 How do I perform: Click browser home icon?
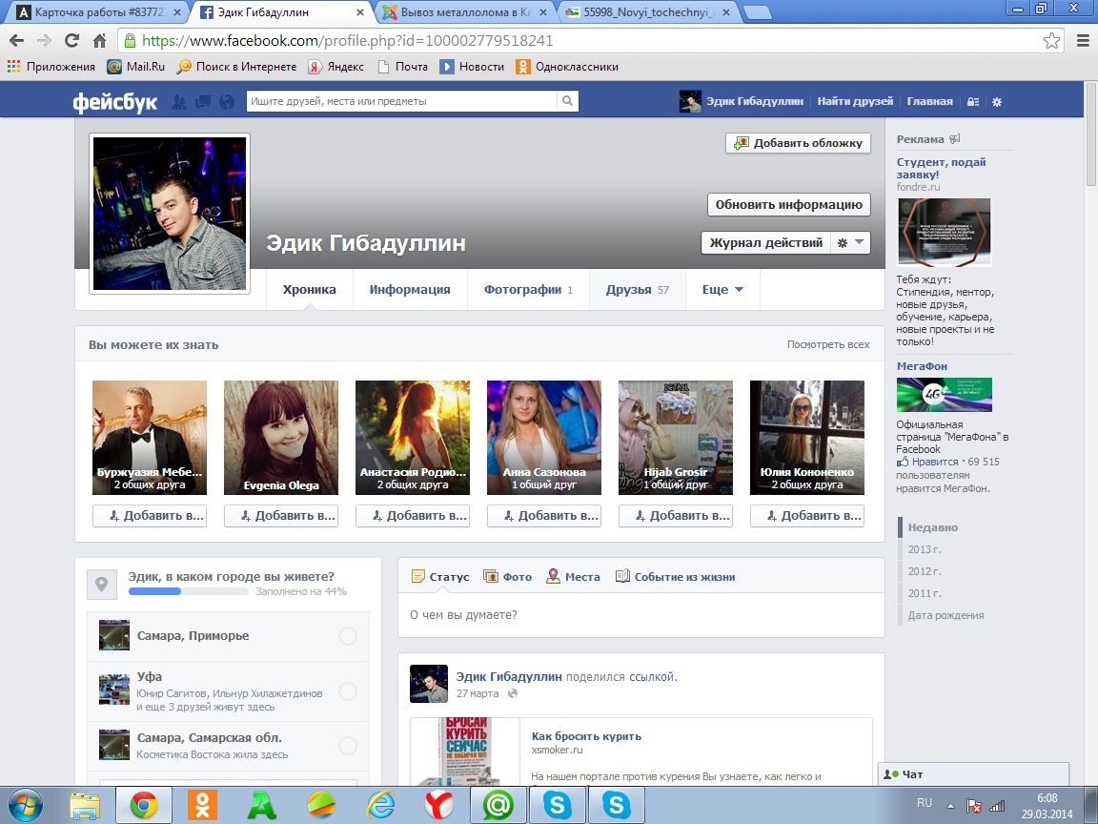point(99,41)
